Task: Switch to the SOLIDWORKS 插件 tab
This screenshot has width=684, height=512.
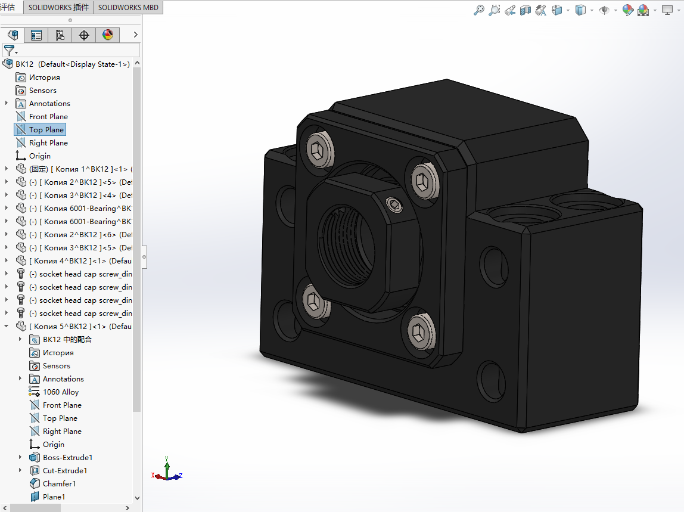Action: [58, 7]
